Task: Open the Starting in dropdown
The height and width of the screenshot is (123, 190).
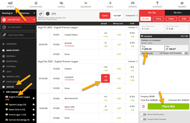Action: click(9, 13)
